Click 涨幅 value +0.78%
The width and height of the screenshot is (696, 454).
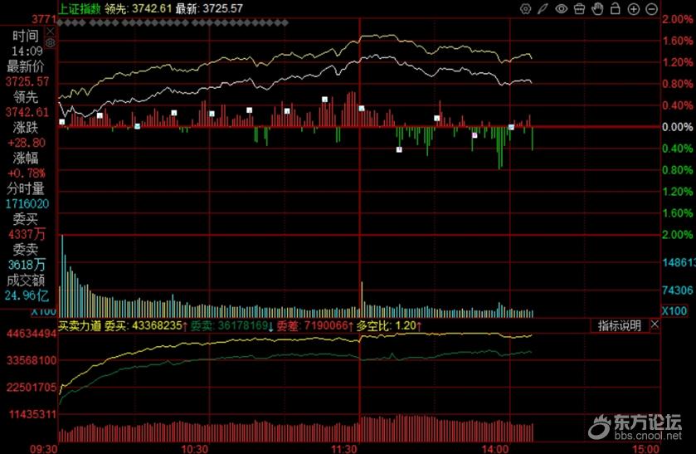tap(27, 173)
